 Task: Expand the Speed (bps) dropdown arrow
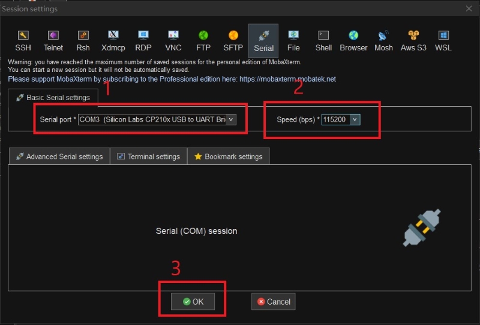355,119
